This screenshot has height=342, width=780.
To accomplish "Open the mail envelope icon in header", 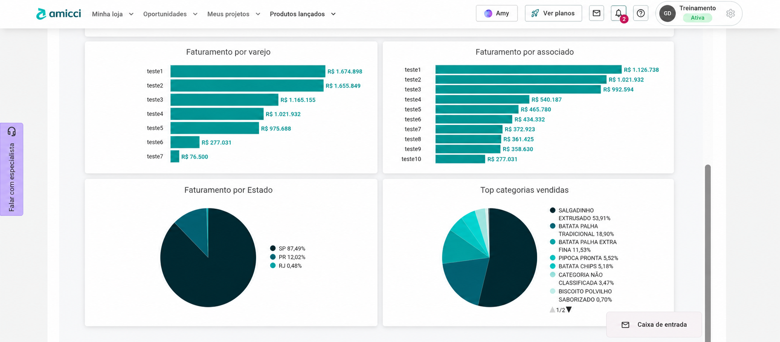I will pyautogui.click(x=596, y=13).
